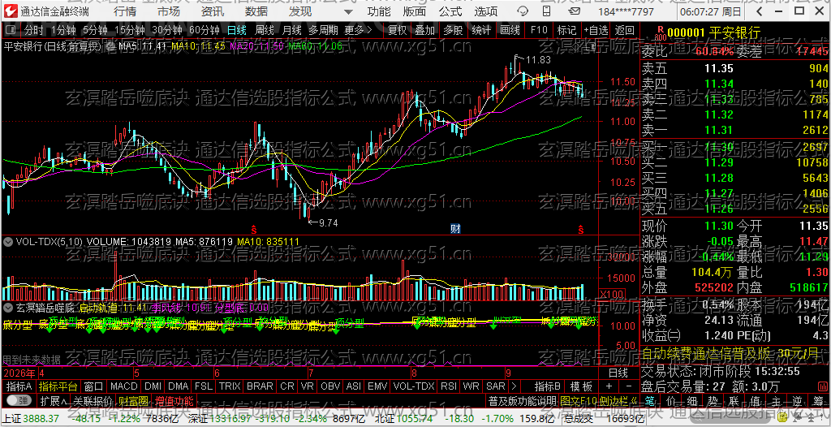The image size is (831, 427).
Task: Click the 叠加 overlay button
Action: pos(424,30)
